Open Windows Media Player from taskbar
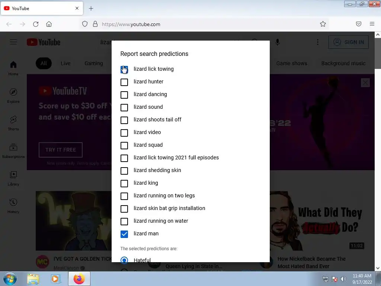This screenshot has height=286, width=381. click(x=56, y=279)
